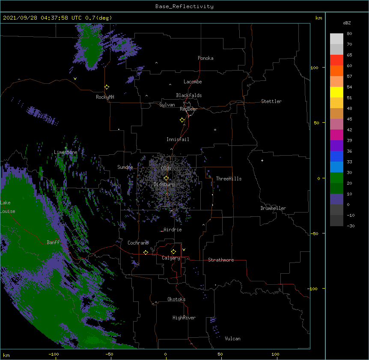Select the yellow diamond marker above Calgary label
Viewport: 369px width, 360px height.
coord(173,252)
